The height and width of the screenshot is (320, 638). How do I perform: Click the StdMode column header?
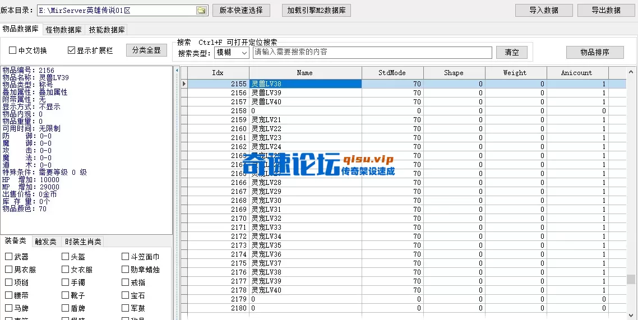[x=392, y=73]
